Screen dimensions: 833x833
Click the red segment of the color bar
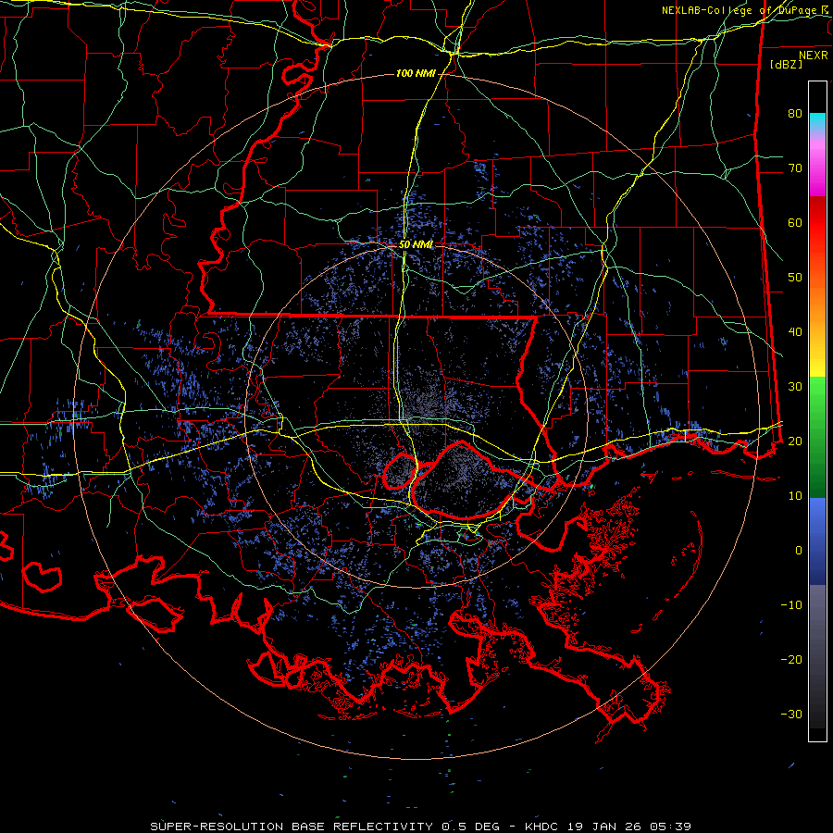click(x=817, y=224)
